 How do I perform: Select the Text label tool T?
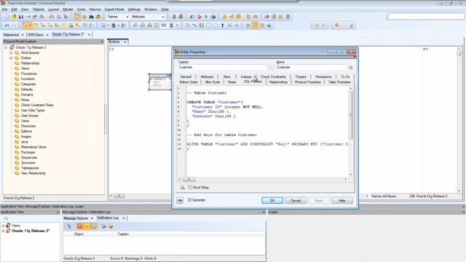[222, 25]
